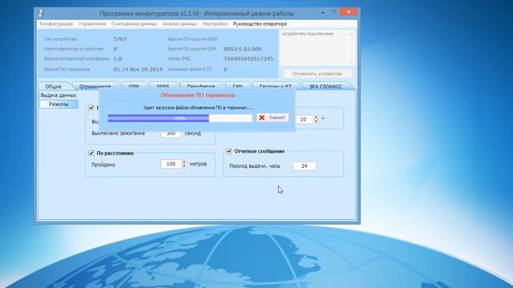Image resolution: width=513 pixels, height=288 pixels.
Task: Switch to the ЭРА ГЛОНАСС tab
Action: pos(325,86)
